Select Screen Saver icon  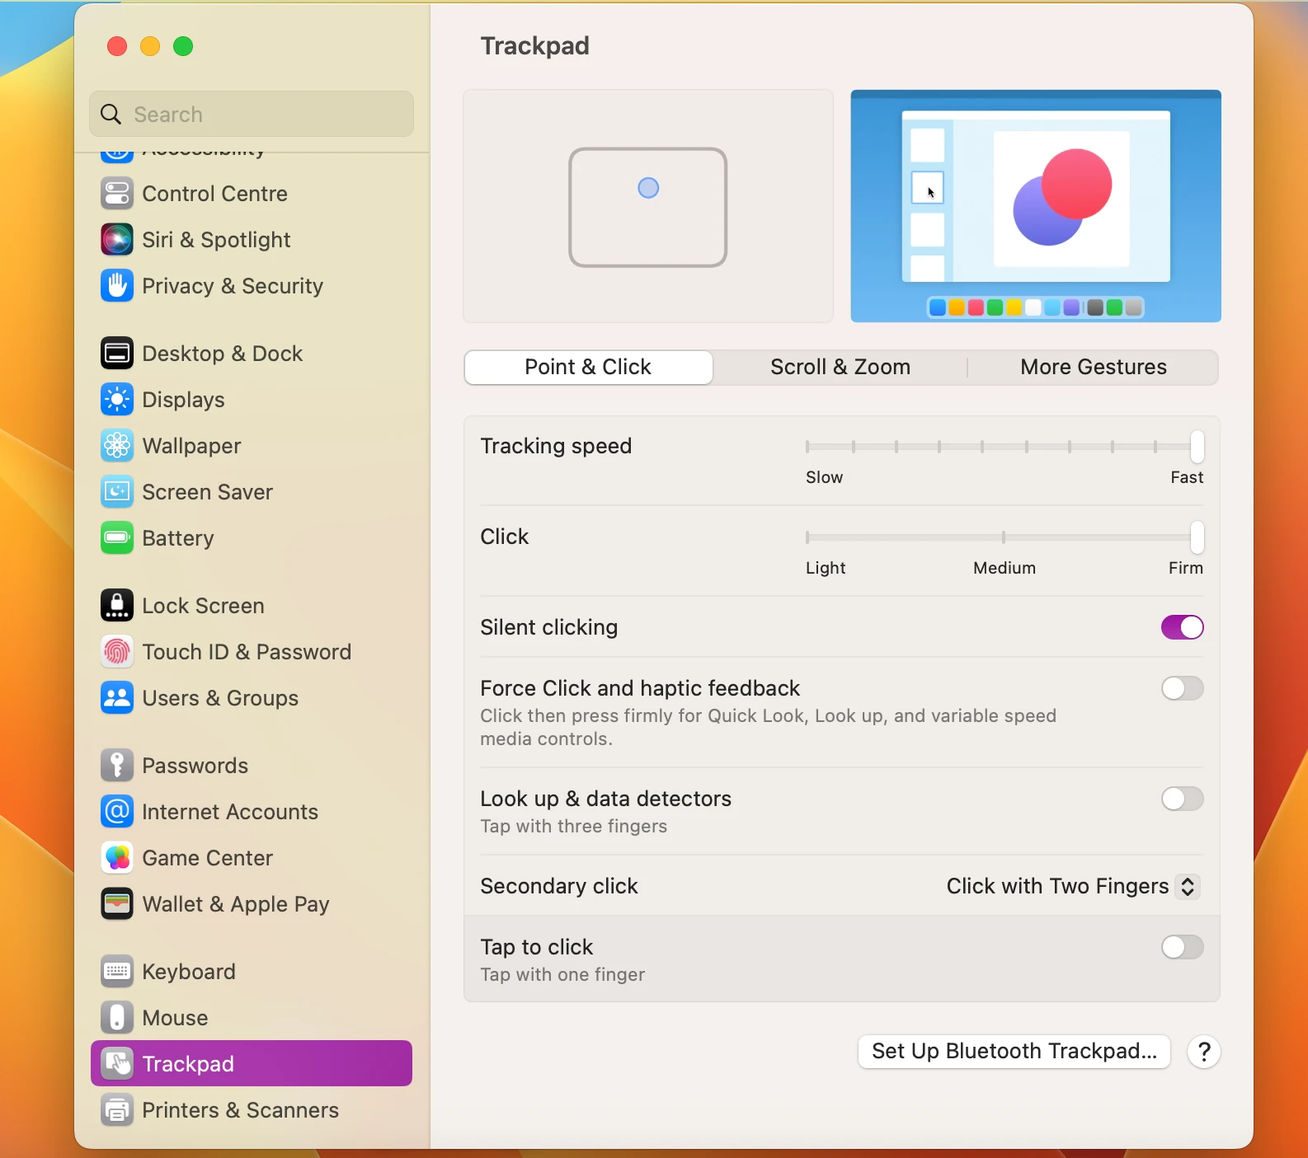click(x=116, y=492)
